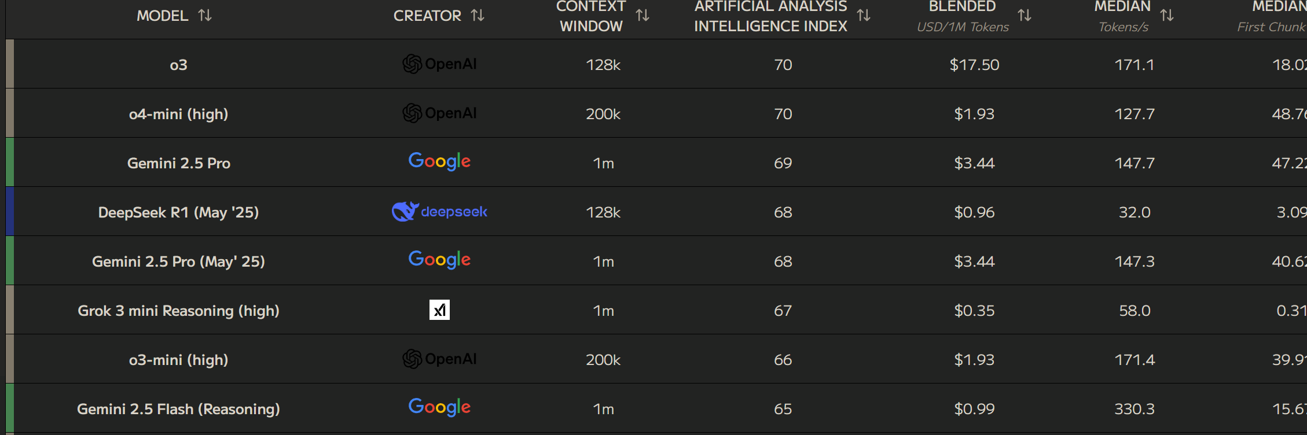Click the DeepSeek whale logo

click(x=405, y=212)
